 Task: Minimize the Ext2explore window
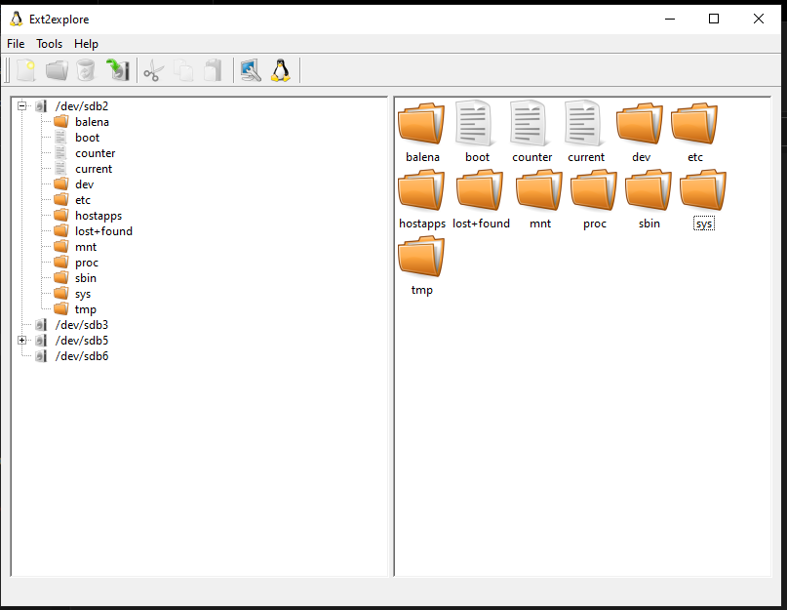click(670, 20)
